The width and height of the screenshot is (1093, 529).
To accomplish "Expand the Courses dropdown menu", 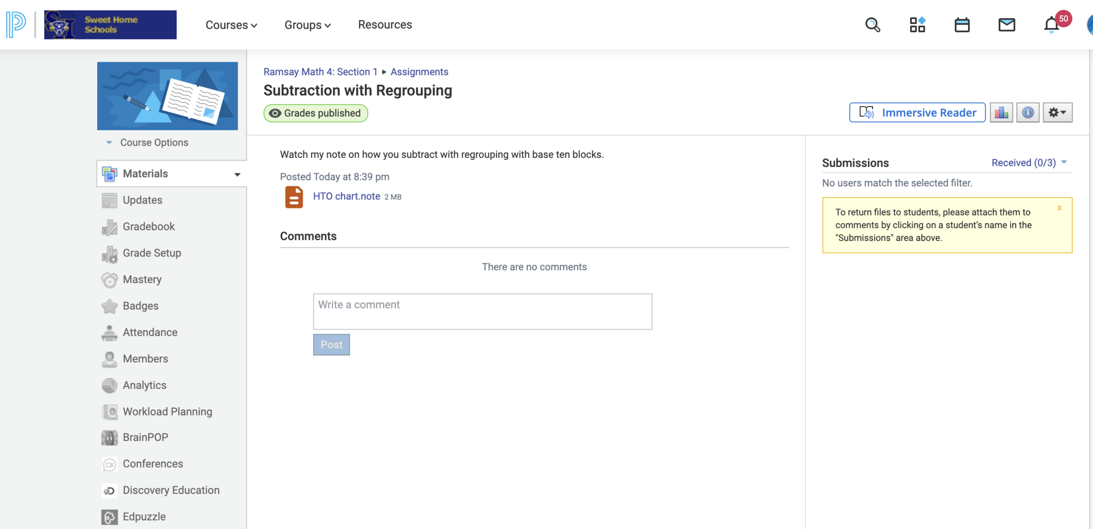I will 231,25.
